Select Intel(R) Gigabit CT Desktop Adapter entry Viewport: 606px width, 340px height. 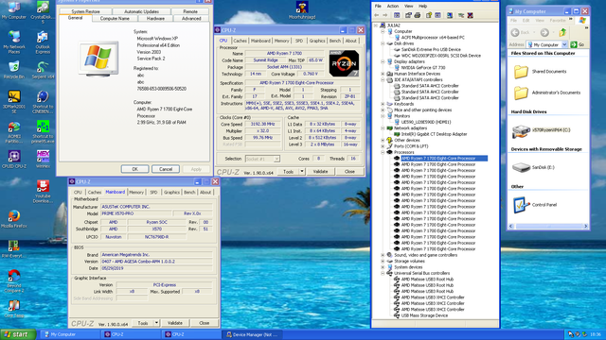(434, 134)
